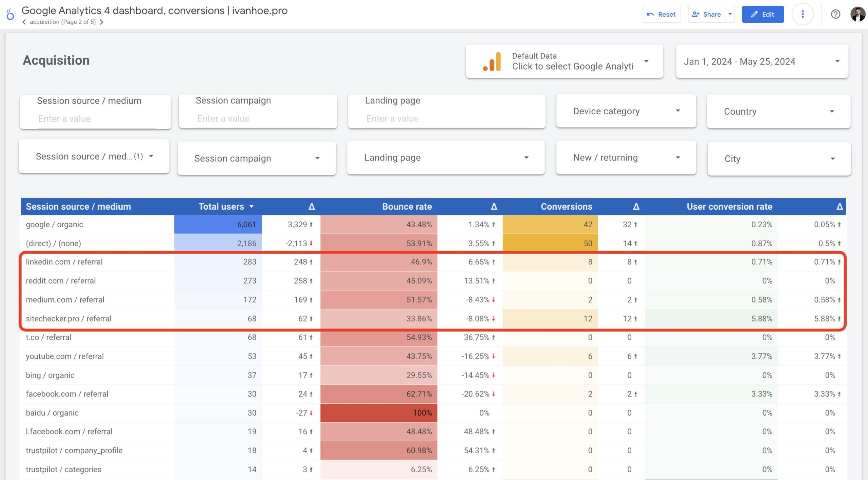Open the Session campaign dropdown filter
Viewport: 868px width, 480px height.
pos(257,158)
